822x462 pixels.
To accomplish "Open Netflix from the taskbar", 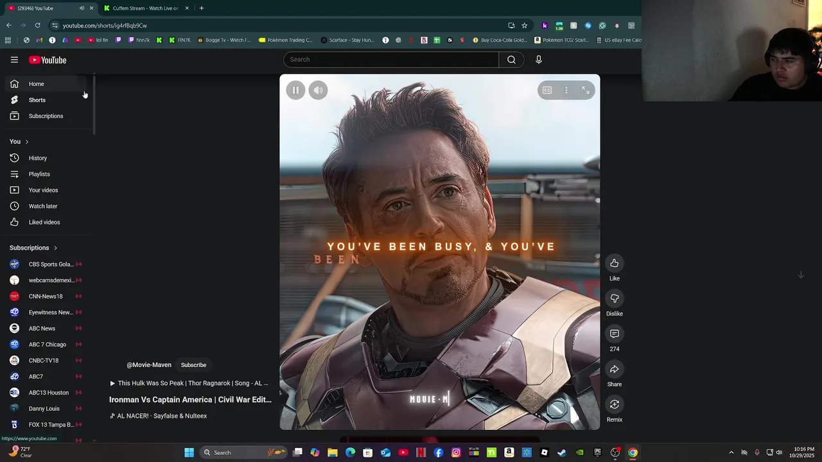I will click(x=421, y=452).
